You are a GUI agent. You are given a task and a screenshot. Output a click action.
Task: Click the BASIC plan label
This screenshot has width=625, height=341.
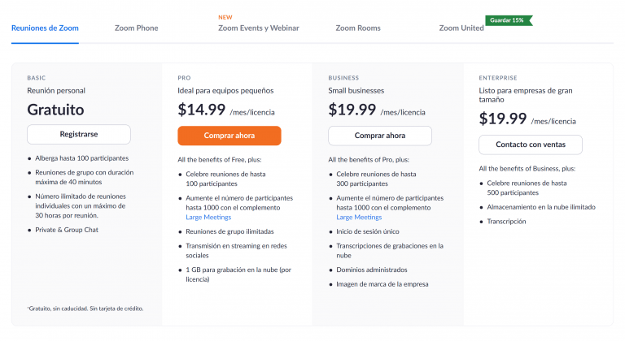pos(37,78)
